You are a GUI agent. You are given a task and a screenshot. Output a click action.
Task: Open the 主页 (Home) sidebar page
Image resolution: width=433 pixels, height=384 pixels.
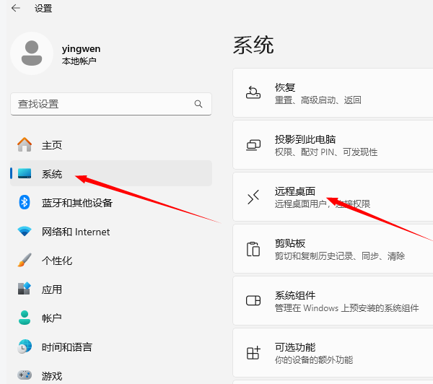pyautogui.click(x=52, y=145)
